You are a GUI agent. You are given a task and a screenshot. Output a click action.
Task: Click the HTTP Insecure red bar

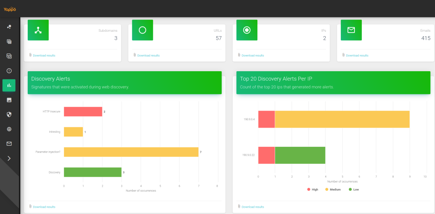[83, 111]
